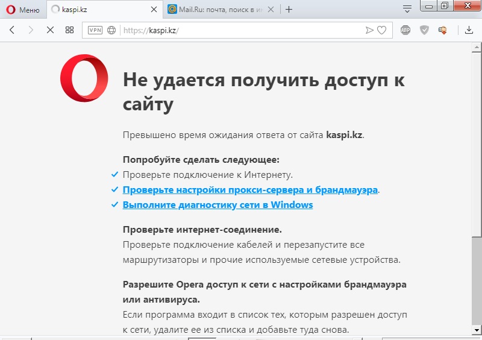Stop loading the page
This screenshot has height=340, width=482.
50,30
